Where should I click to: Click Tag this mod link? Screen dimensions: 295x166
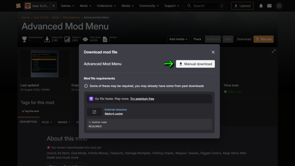(x=30, y=111)
